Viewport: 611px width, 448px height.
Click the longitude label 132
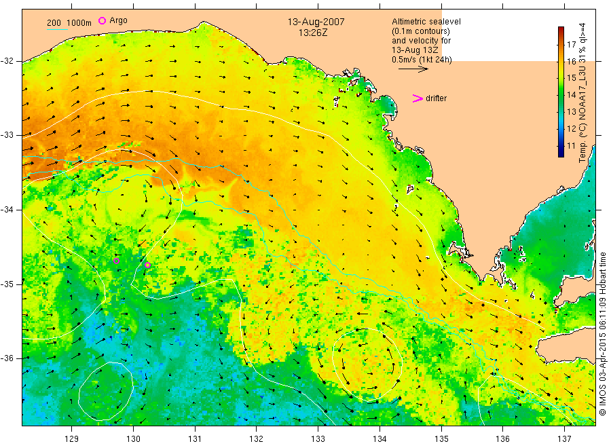coord(257,439)
